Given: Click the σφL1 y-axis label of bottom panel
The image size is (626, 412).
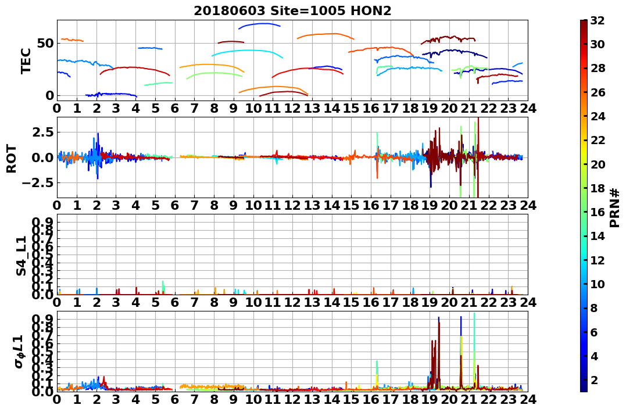Looking at the screenshot, I should [x=20, y=352].
